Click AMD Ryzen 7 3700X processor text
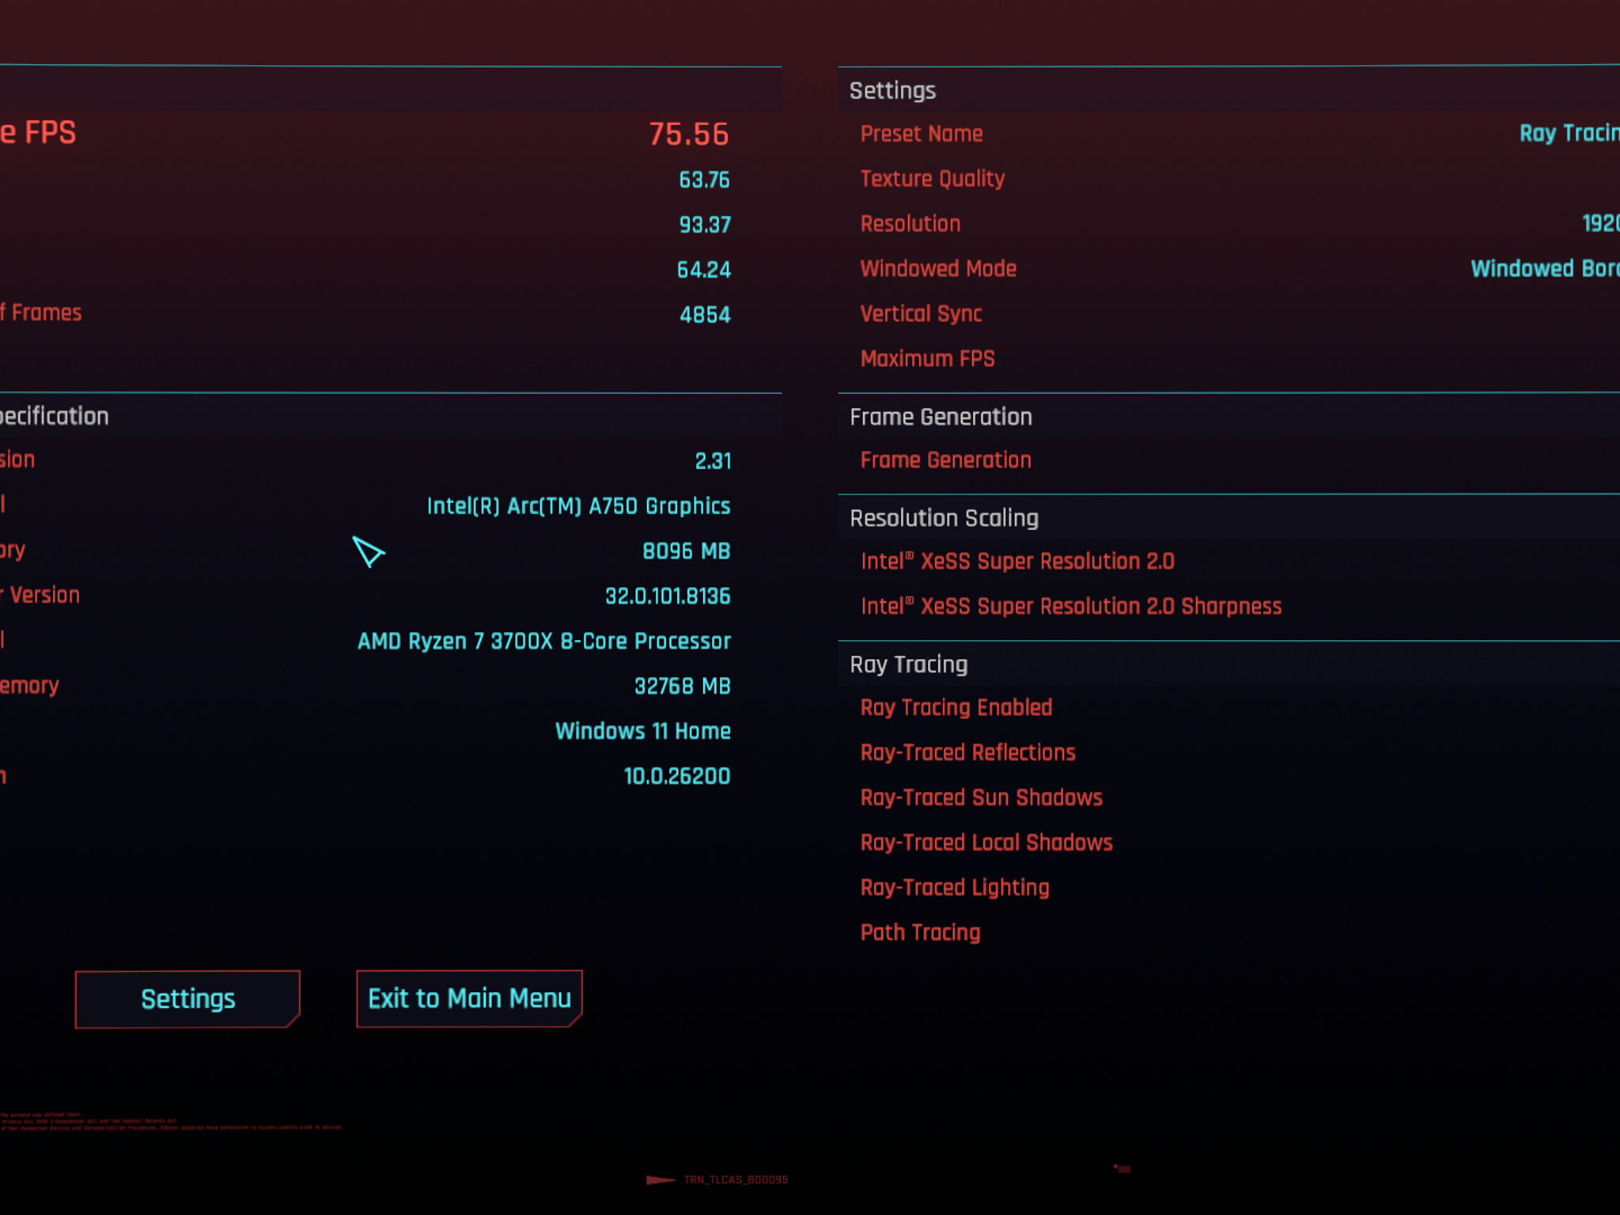This screenshot has width=1620, height=1215. click(544, 642)
